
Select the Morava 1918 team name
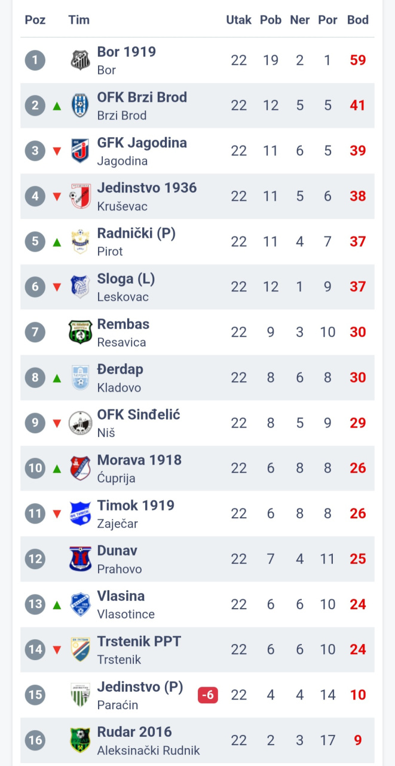pyautogui.click(x=139, y=460)
